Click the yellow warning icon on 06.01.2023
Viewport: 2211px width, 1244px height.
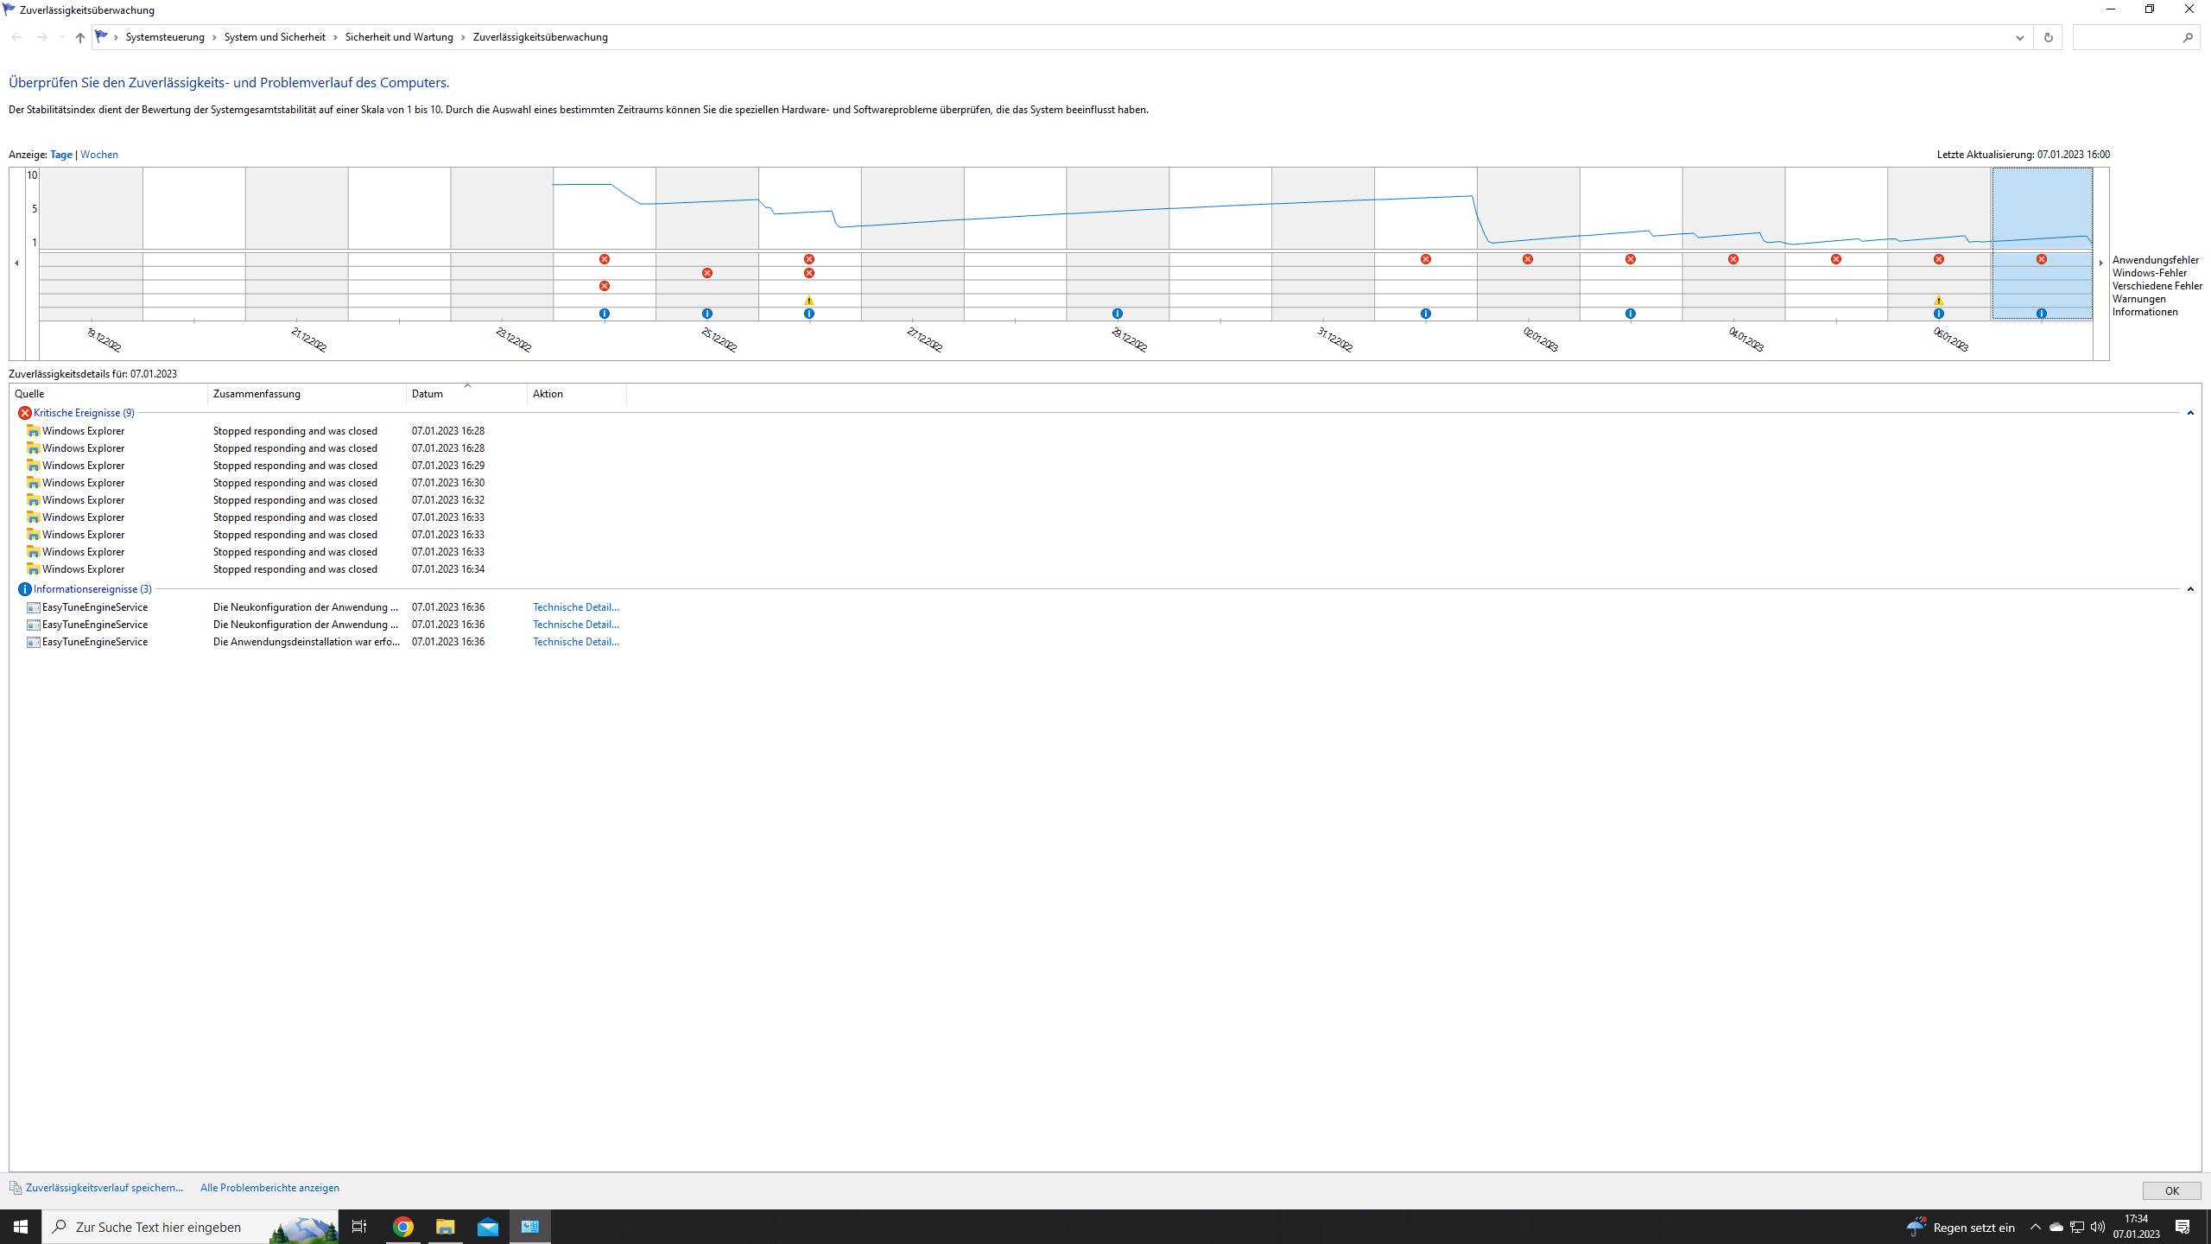pos(1939,300)
